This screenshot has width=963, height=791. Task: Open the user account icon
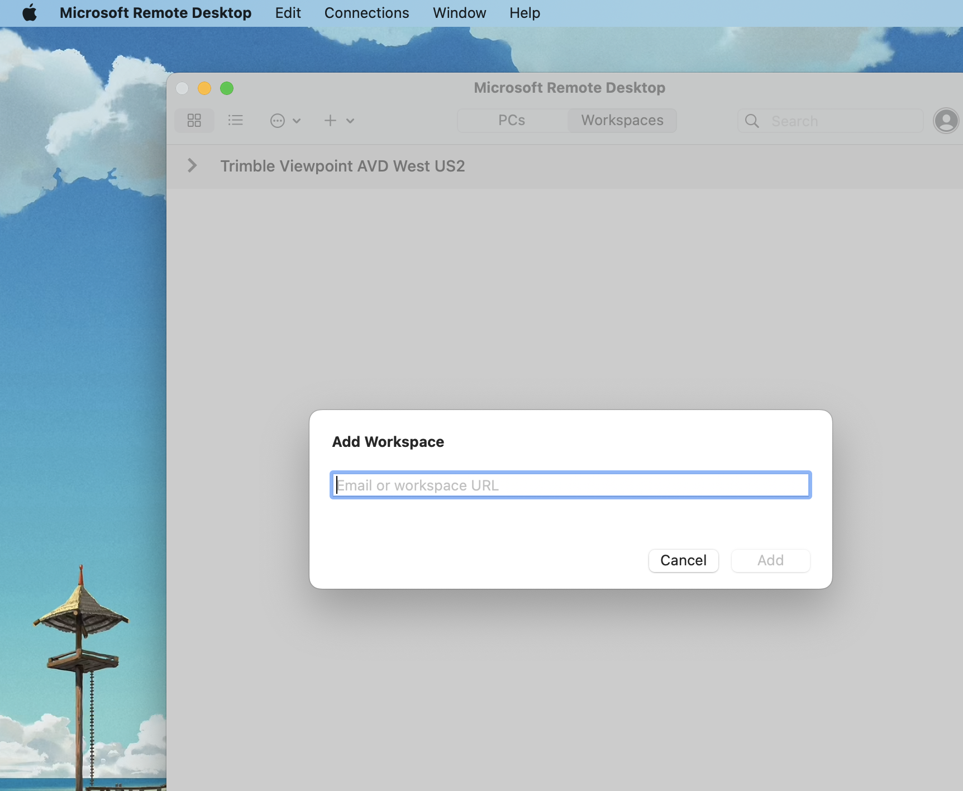[x=946, y=121]
